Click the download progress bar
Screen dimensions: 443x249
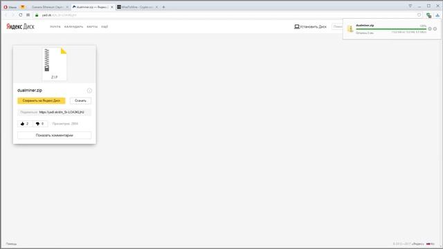391,29
